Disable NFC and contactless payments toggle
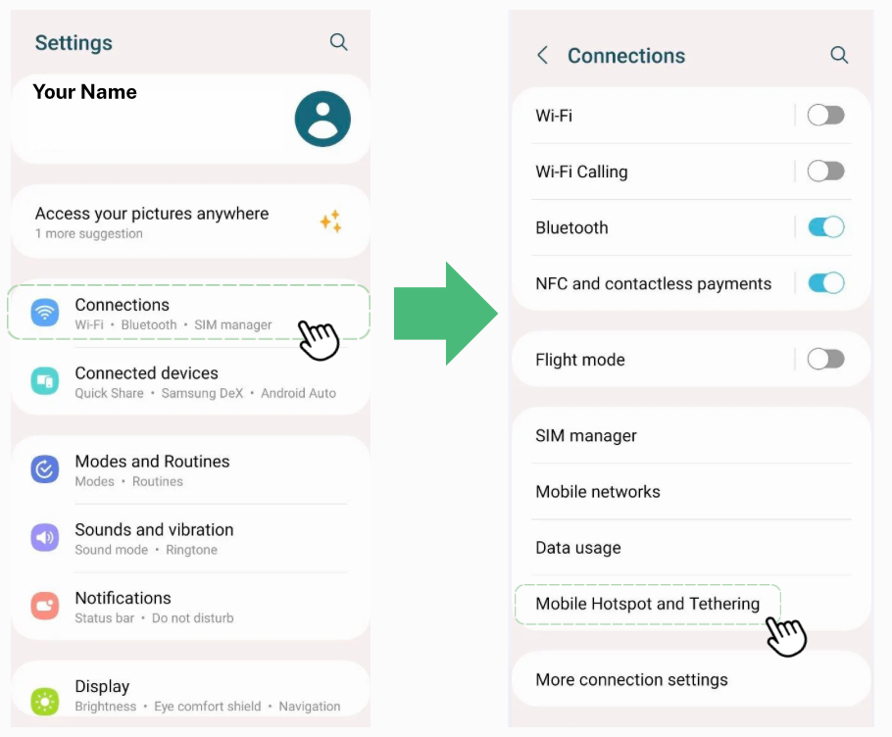Image resolution: width=892 pixels, height=737 pixels. click(825, 283)
